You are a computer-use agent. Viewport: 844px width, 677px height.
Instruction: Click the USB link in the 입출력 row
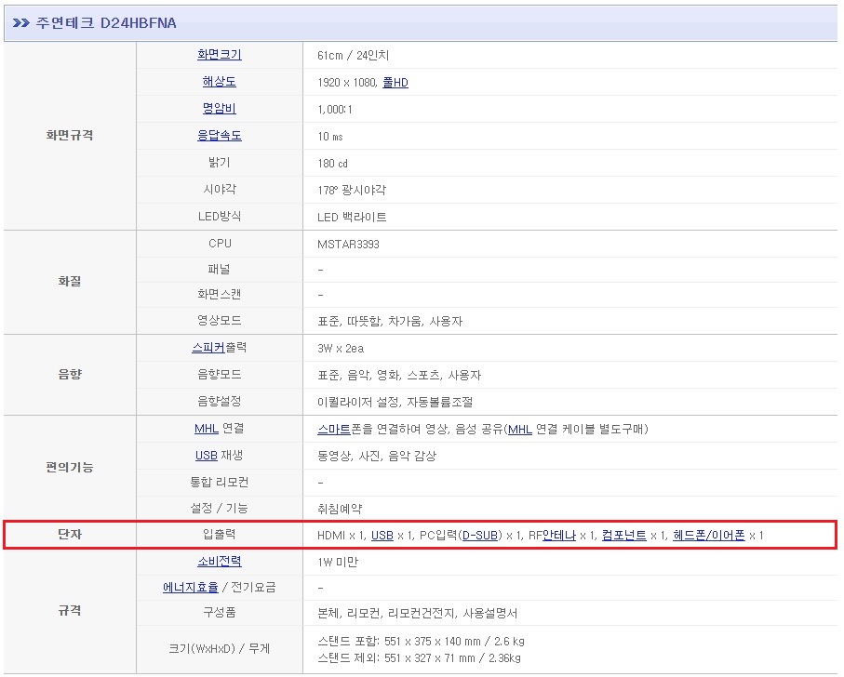tap(382, 536)
